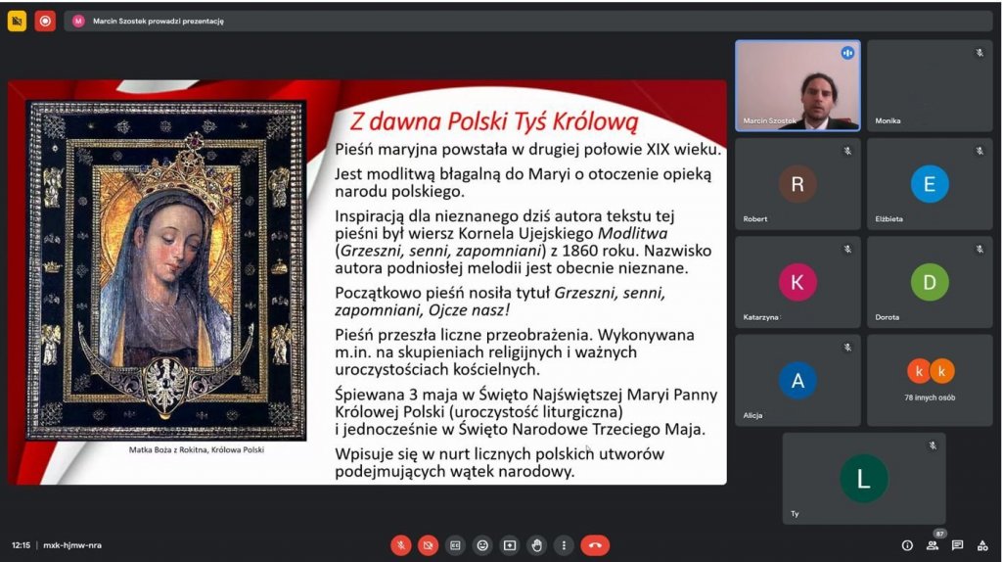Image resolution: width=1002 pixels, height=562 pixels.
Task: Open the chat panel
Action: (957, 545)
